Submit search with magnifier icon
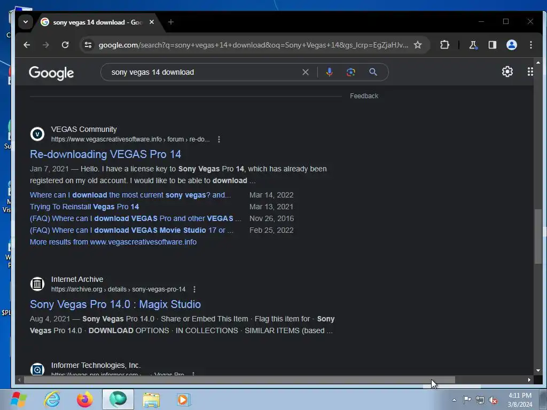The image size is (547, 410). [373, 72]
